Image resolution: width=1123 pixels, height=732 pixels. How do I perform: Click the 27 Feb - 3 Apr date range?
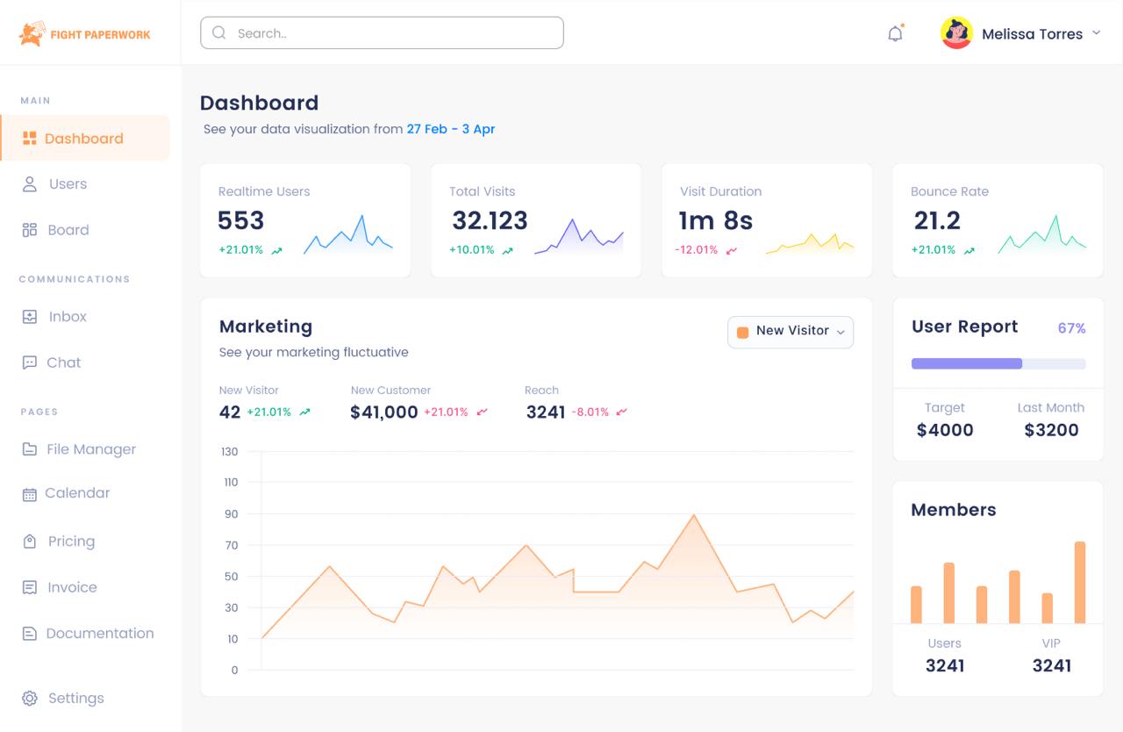(450, 129)
